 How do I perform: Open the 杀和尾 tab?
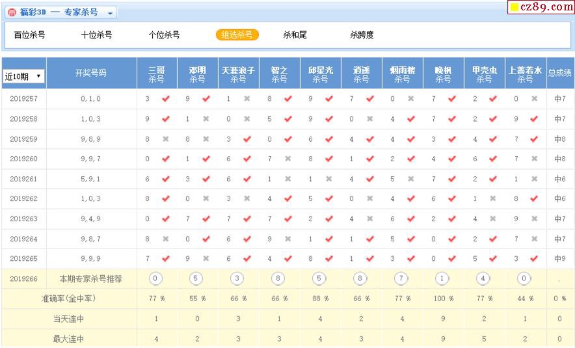(x=295, y=35)
